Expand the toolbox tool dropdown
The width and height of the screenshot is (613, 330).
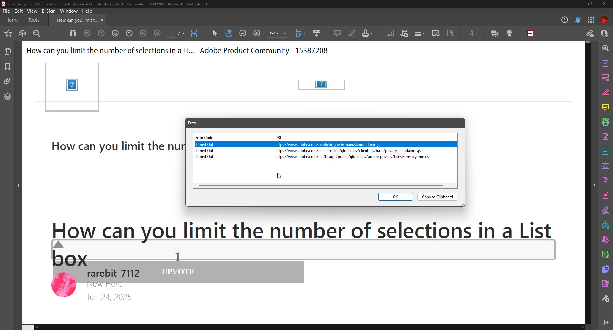click(424, 33)
